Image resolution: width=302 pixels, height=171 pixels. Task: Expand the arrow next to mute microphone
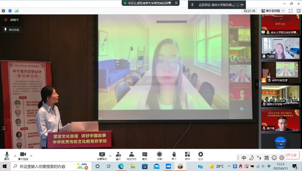15,155
